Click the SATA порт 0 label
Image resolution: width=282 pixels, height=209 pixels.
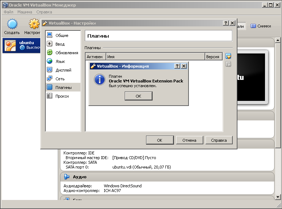click(x=77, y=167)
